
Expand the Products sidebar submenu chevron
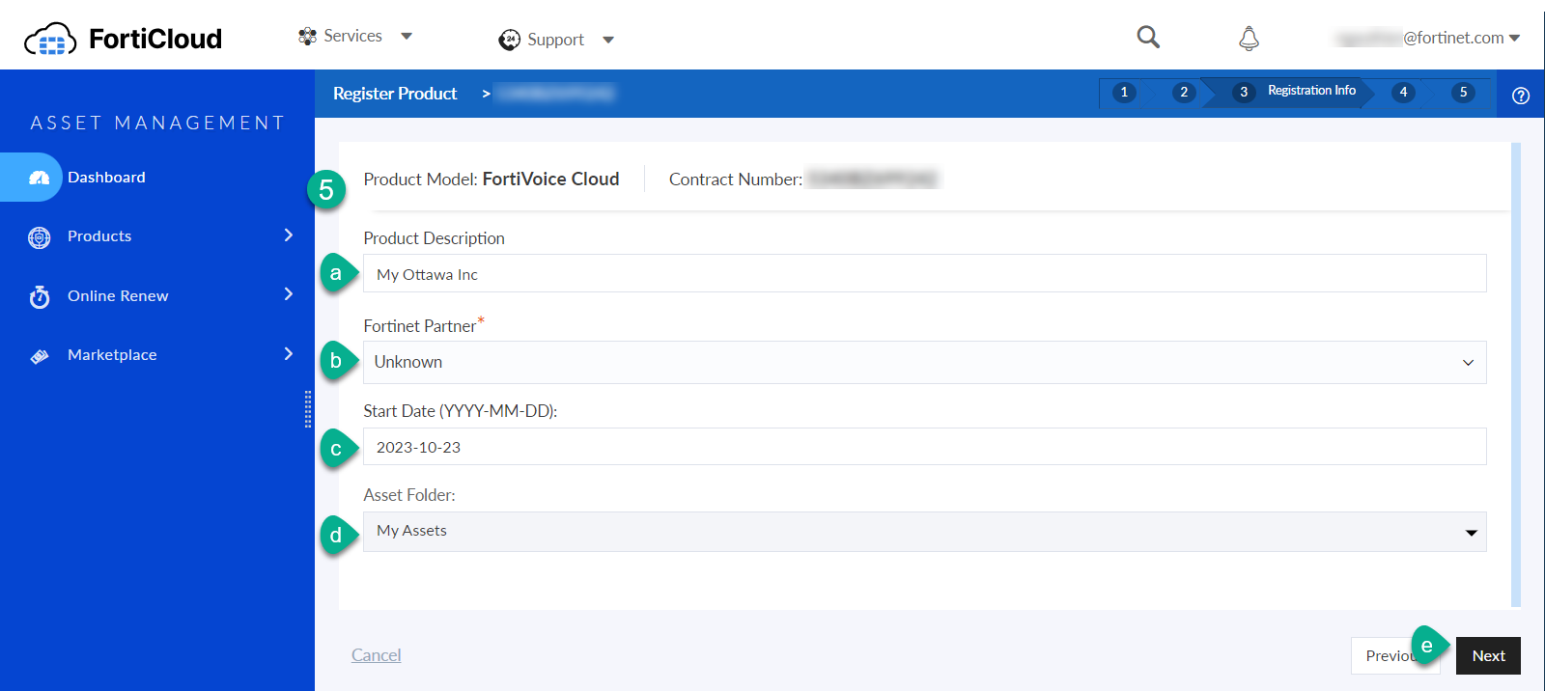tap(288, 235)
